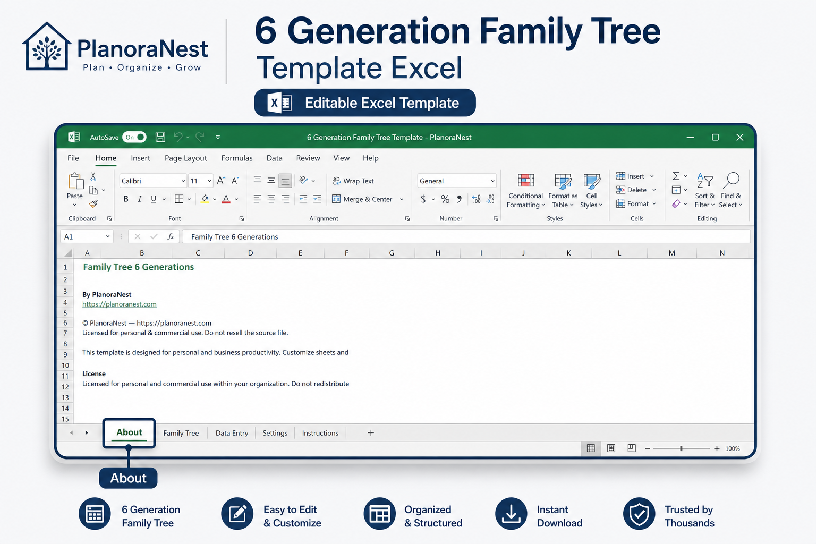Click the Redo arrow icon
Image resolution: width=816 pixels, height=544 pixels.
200,137
